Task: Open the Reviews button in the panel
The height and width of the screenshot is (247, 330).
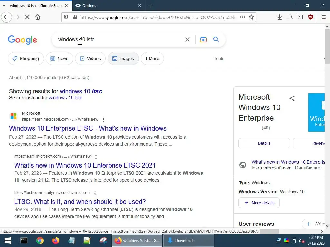Action: point(309,143)
